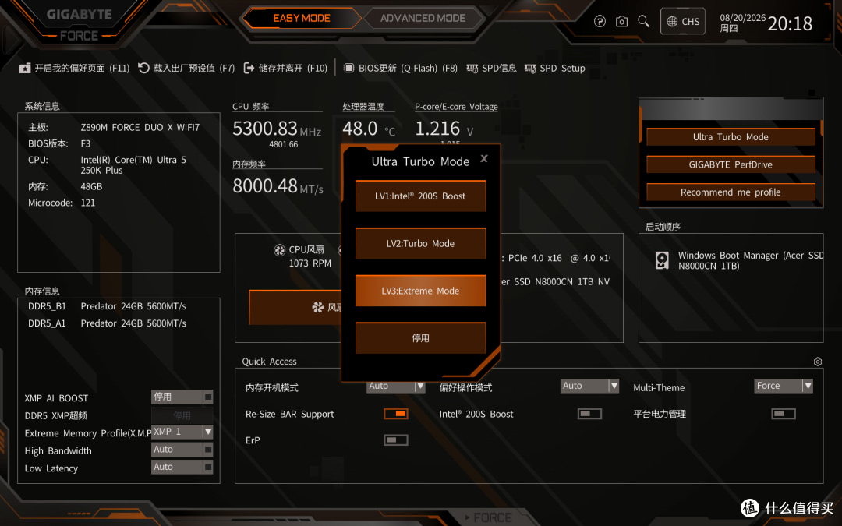Click 停用 in Ultra Turbo Mode popup
The image size is (842, 526).
click(x=420, y=337)
